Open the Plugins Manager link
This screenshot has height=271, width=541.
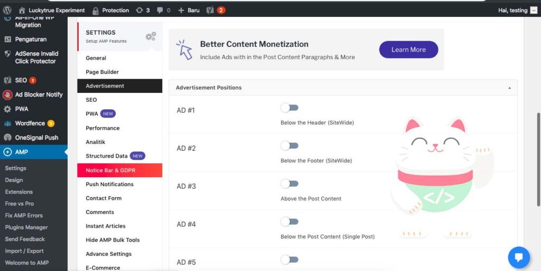(x=26, y=227)
